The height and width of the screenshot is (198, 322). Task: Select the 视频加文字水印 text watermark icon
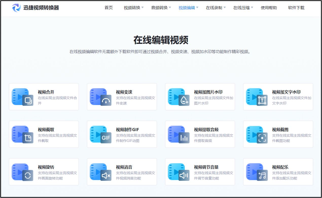256,97
